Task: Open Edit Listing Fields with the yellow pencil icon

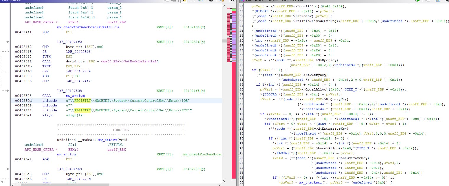Action: (184, 1)
